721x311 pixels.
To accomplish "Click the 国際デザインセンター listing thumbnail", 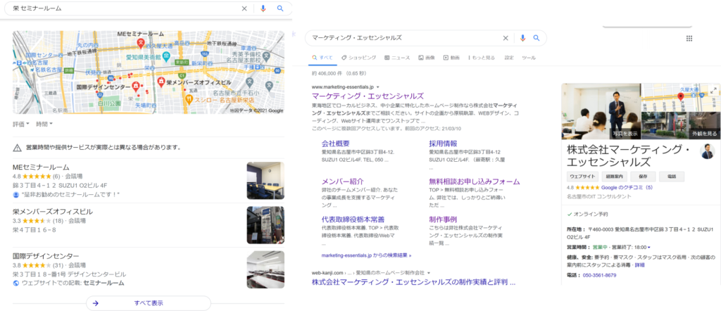I will pos(265,269).
